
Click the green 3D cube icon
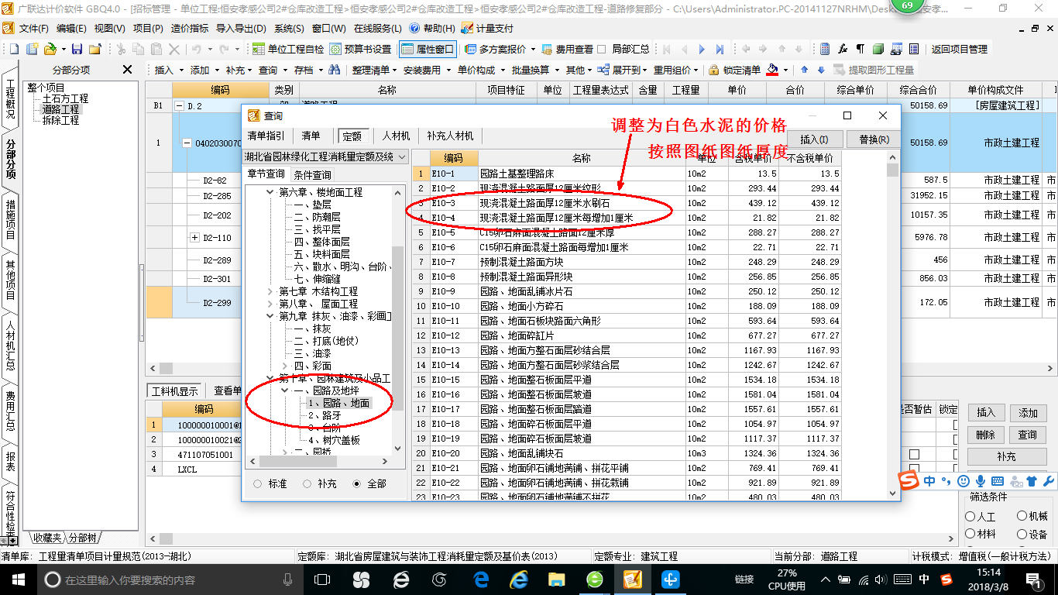point(878,49)
